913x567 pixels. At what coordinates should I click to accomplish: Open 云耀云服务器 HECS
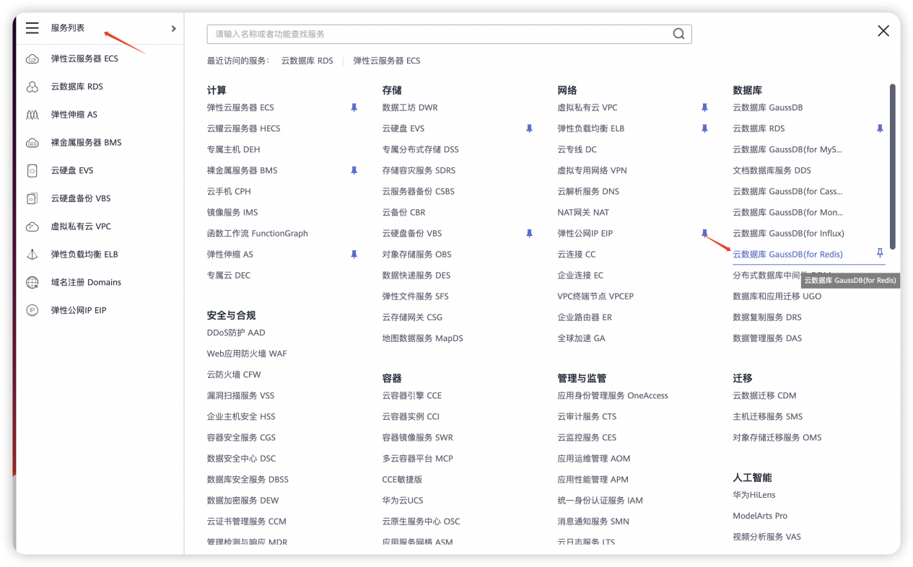pyautogui.click(x=243, y=128)
